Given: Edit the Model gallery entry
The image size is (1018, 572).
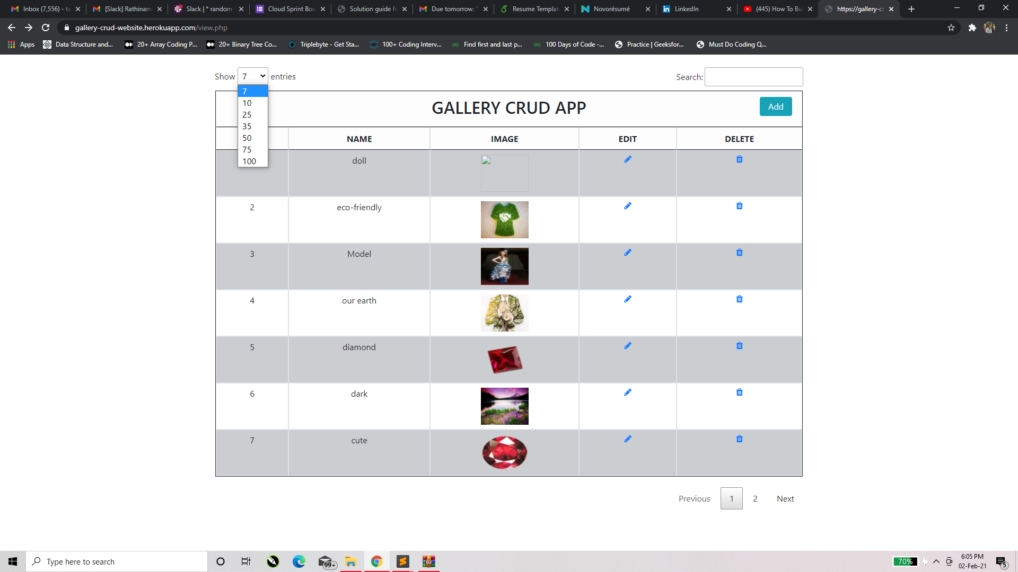Looking at the screenshot, I should pyautogui.click(x=627, y=252).
